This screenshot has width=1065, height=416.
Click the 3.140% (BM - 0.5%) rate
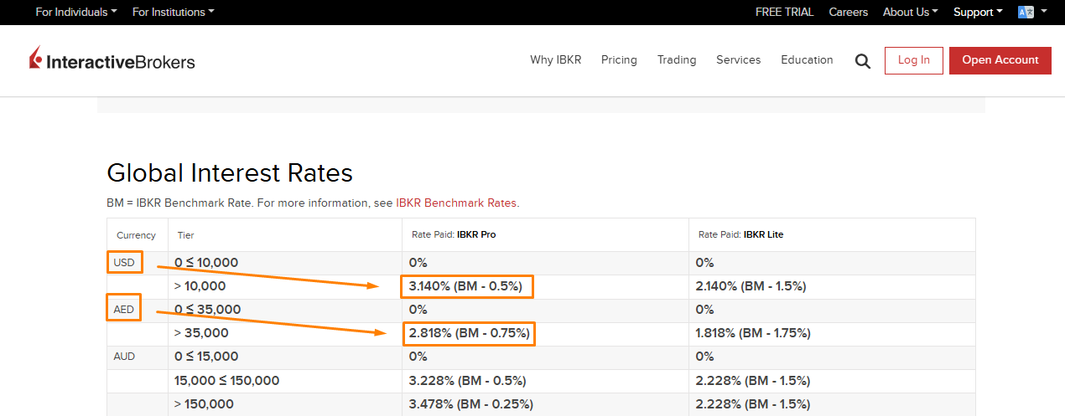(x=466, y=286)
